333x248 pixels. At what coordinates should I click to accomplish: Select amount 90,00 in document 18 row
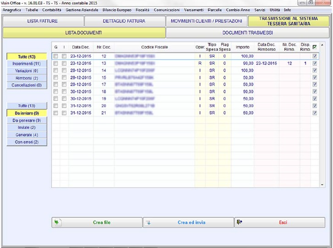click(x=248, y=92)
